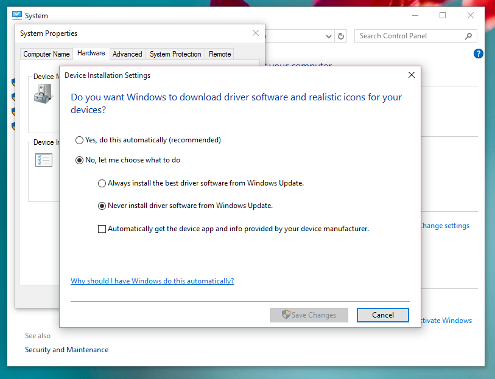Tick the 'Automatically get the device app' checkbox
This screenshot has width=495, height=379.
click(102, 229)
